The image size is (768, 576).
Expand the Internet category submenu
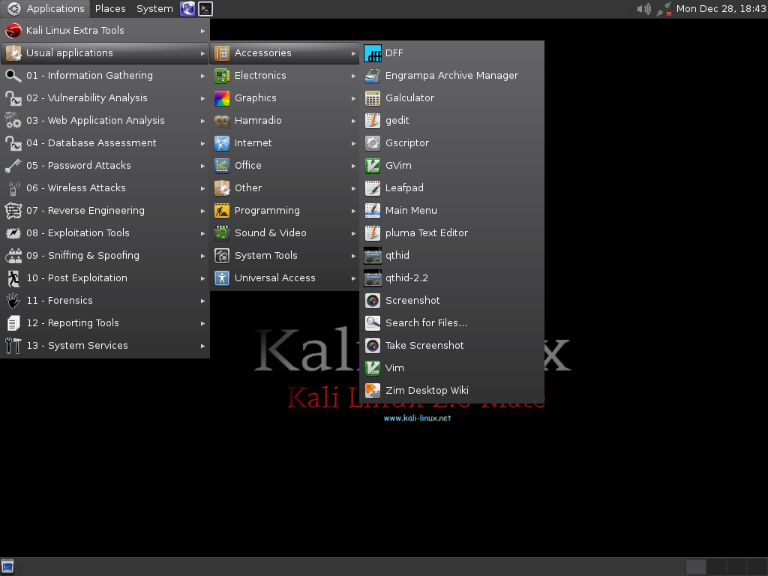coord(253,142)
